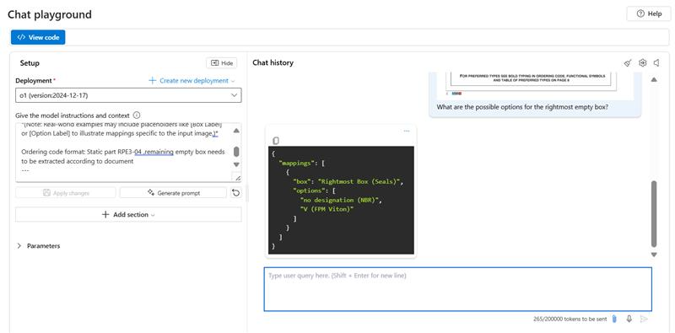Viewport: 675px width, 333px height.
Task: Click the clear chat broom icon
Action: pos(628,63)
